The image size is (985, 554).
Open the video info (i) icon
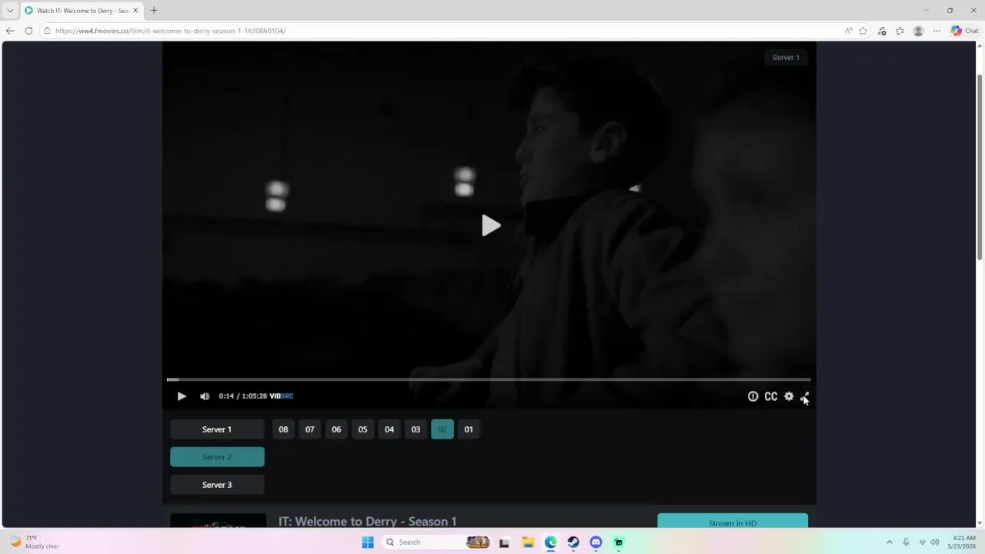coord(753,396)
